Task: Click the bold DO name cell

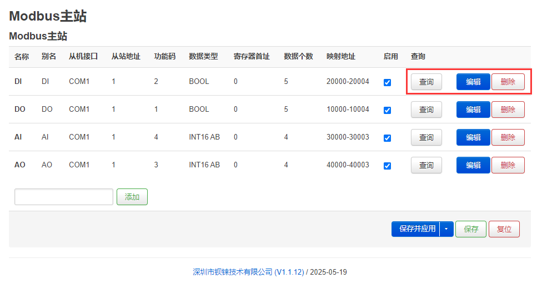Action: click(x=20, y=109)
